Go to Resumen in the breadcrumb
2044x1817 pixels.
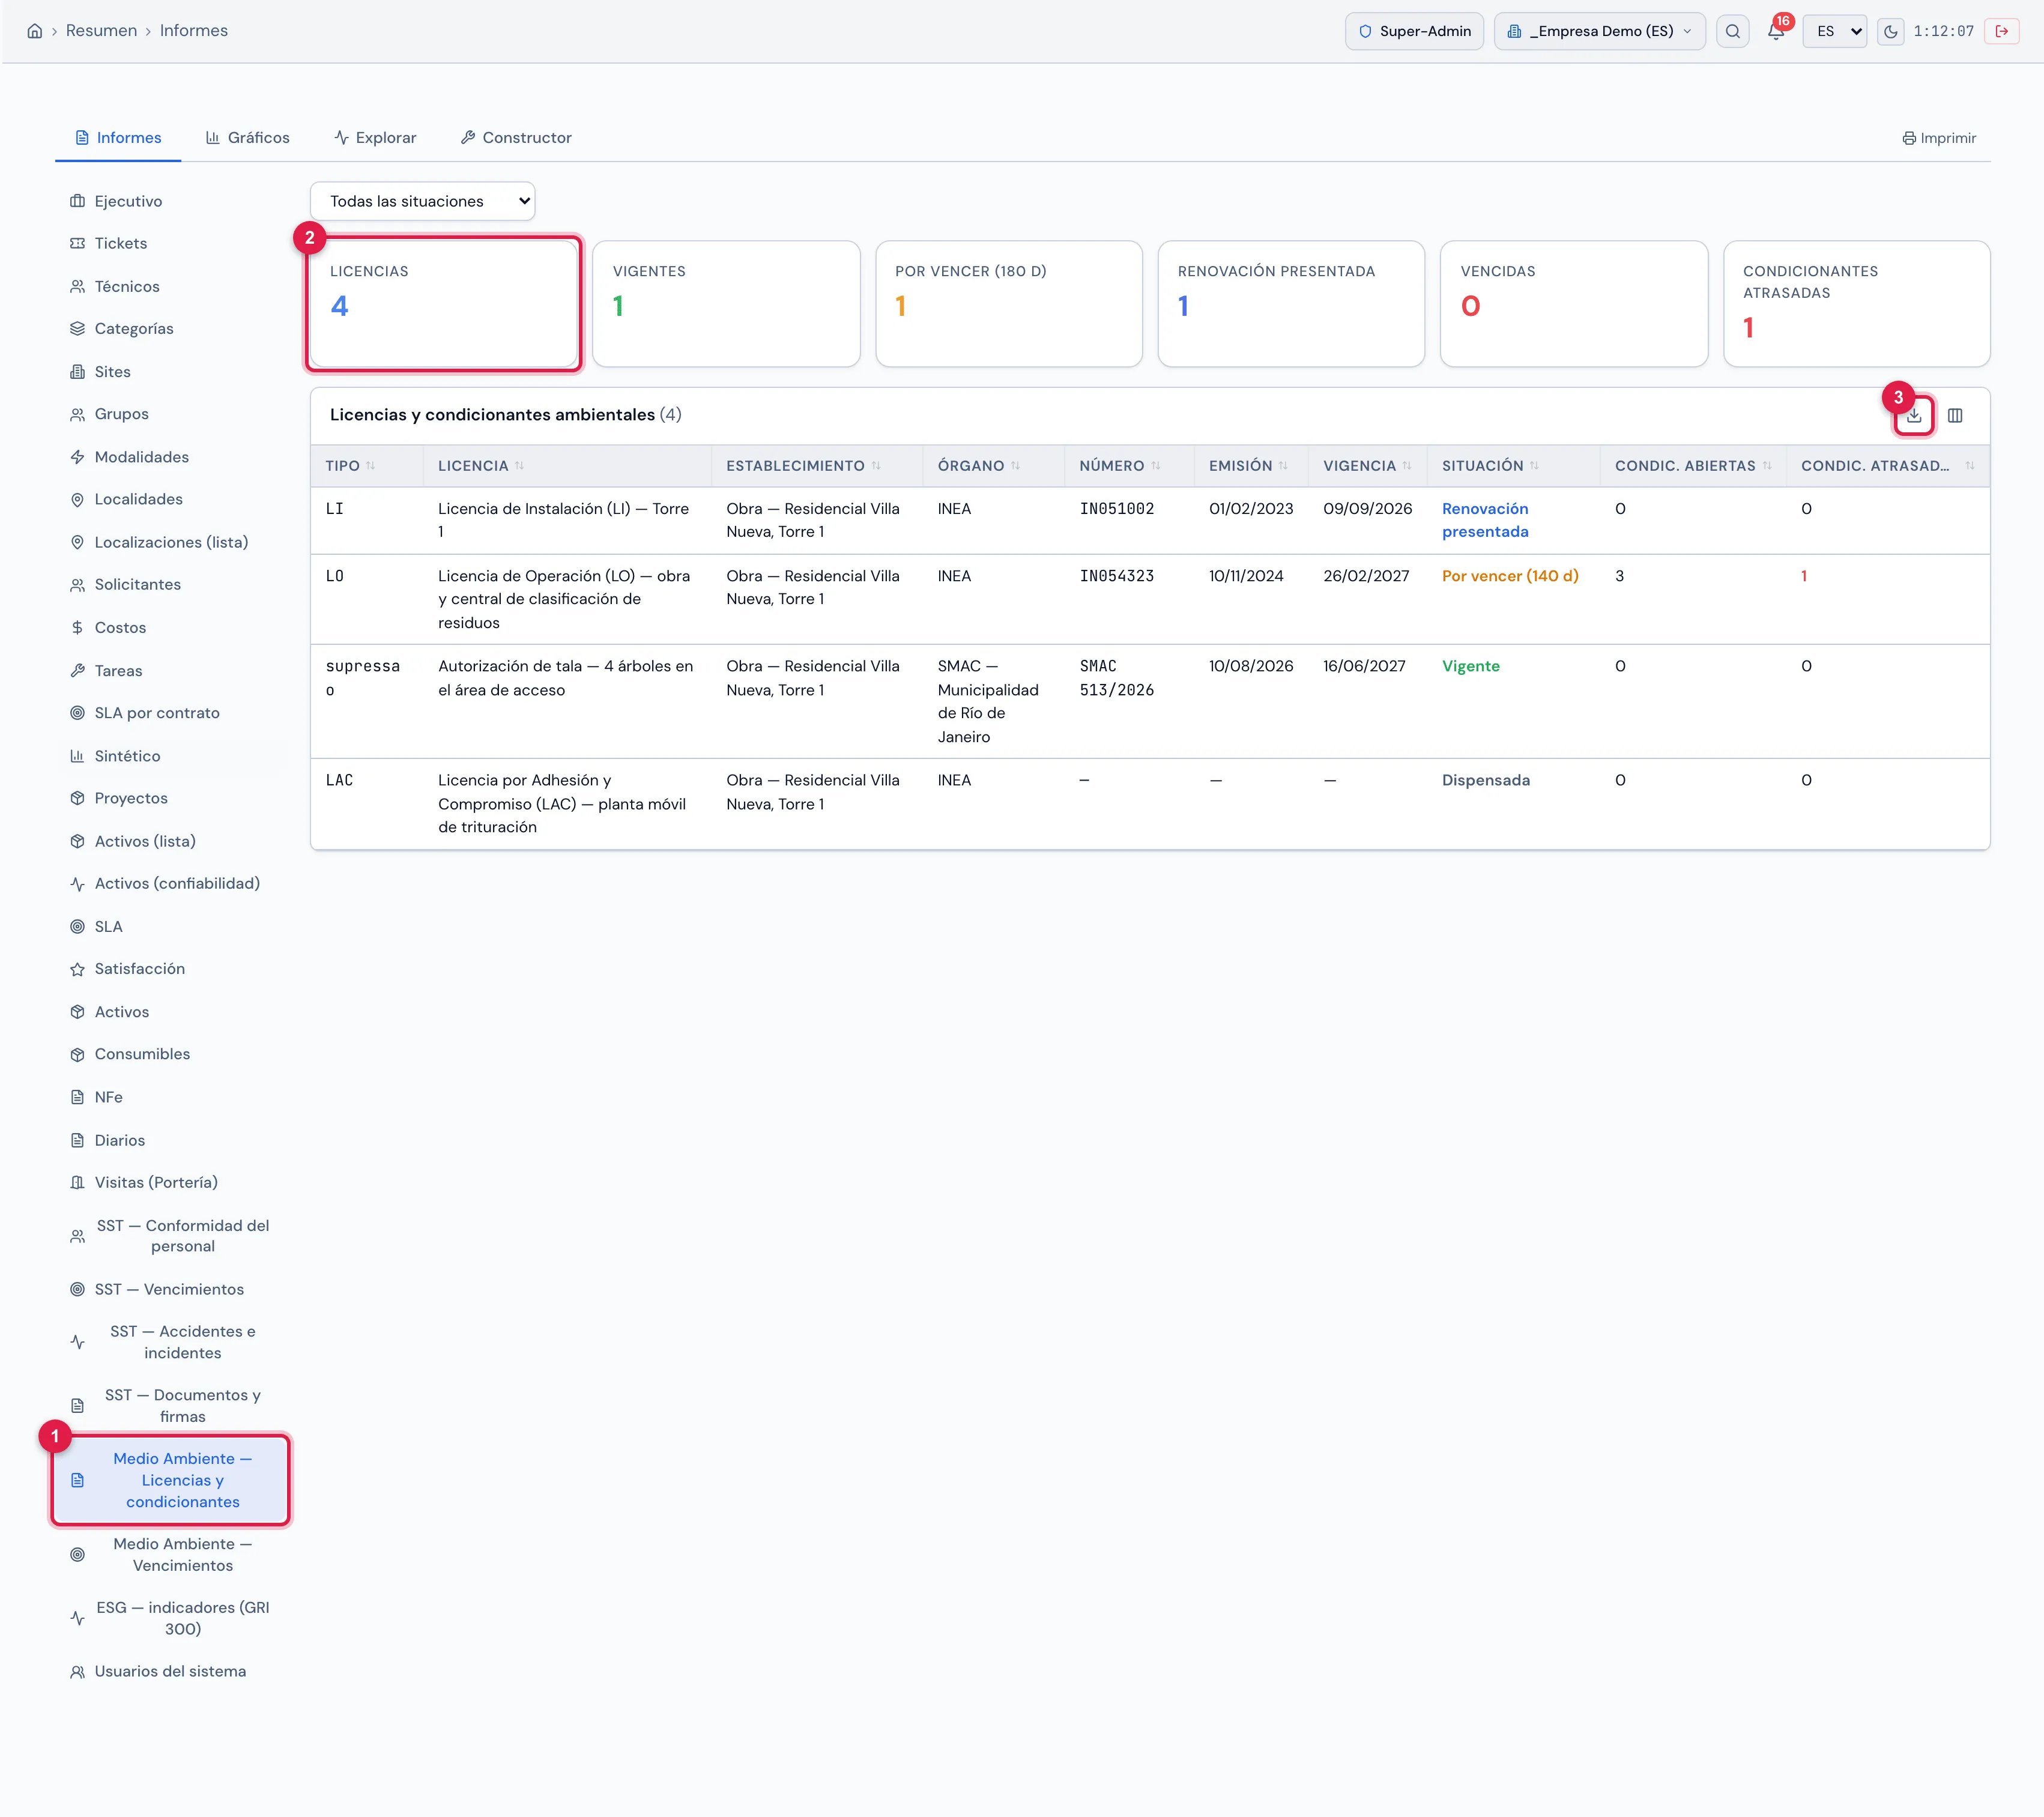(101, 31)
